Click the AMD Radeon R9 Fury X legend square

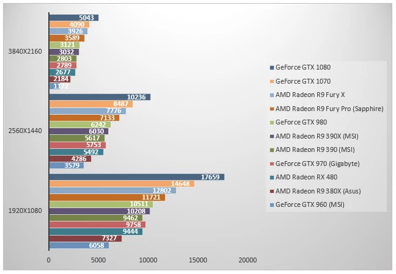(x=272, y=95)
